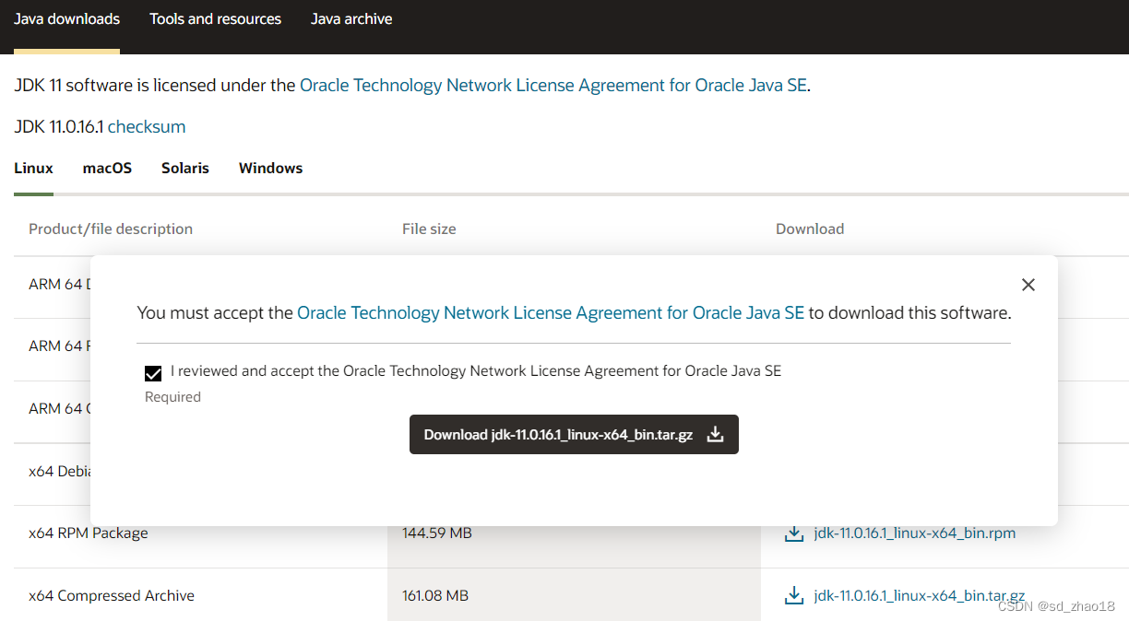This screenshot has width=1129, height=621.
Task: Click download icon beside jdk-11.0.16.1_linux-x64_bin.tar.gz link
Action: 793,596
